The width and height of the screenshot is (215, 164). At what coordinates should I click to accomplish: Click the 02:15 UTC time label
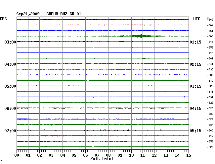pos(195,64)
